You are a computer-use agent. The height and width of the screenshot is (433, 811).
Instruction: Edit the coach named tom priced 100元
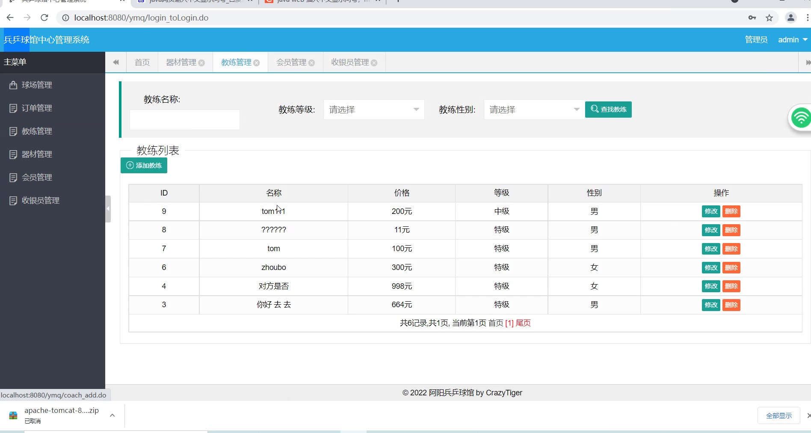(x=711, y=249)
